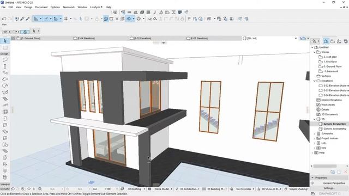
Task: Select the Shell tool in the toolbox
Action: tap(5, 92)
